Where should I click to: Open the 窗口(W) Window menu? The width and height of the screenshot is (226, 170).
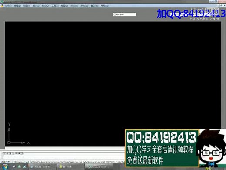[94, 6]
